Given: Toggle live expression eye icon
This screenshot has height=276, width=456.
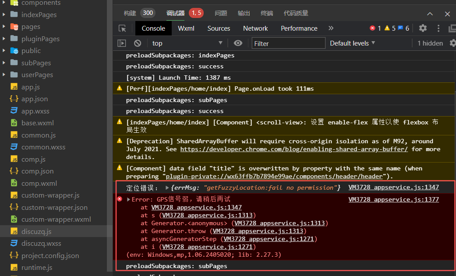Looking at the screenshot, I should click(238, 43).
